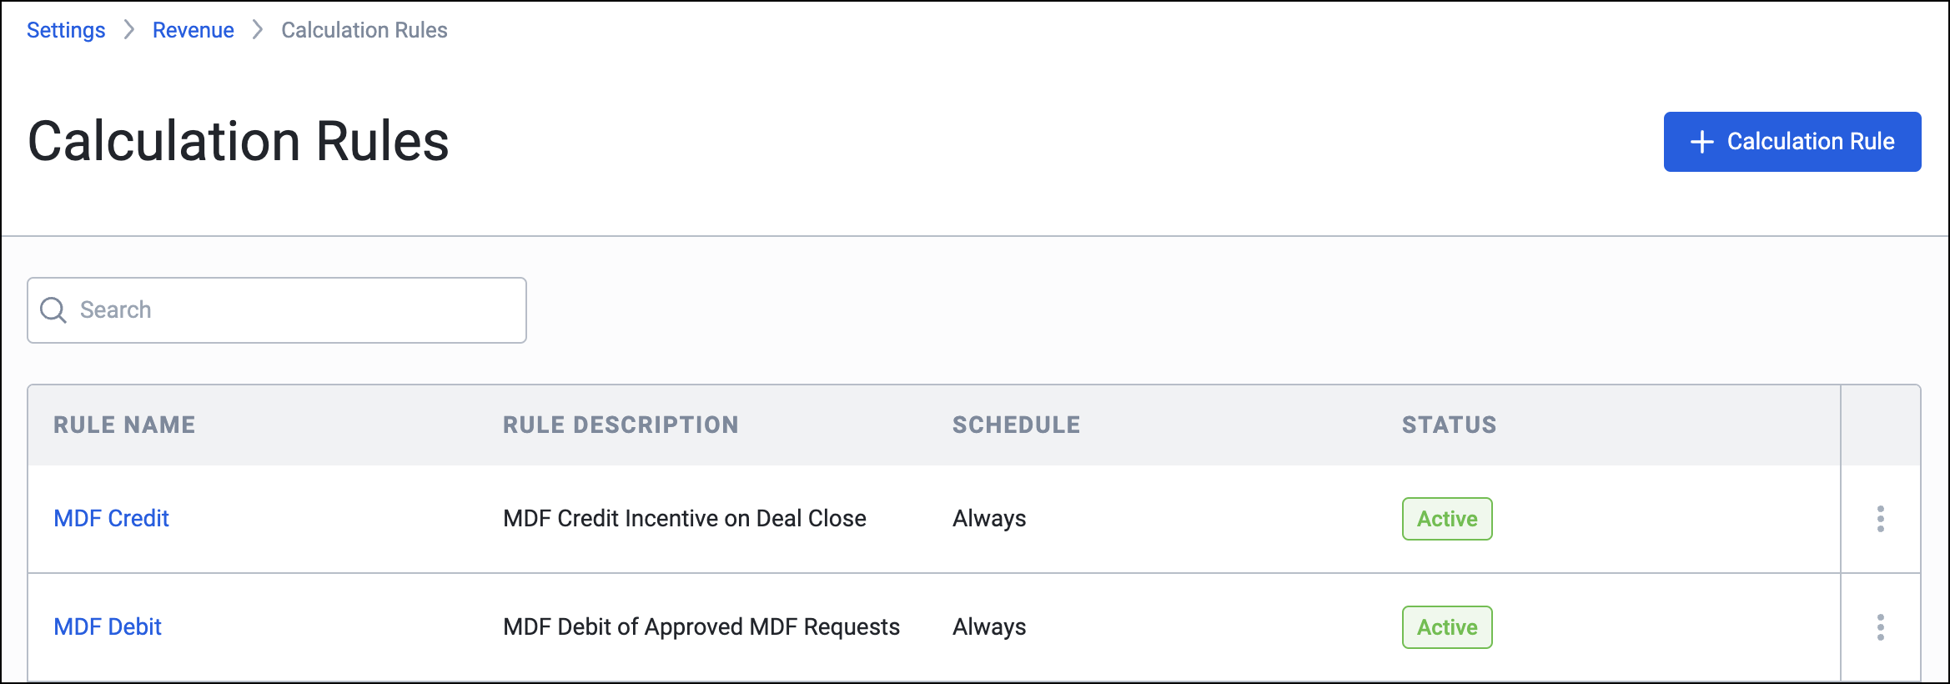Sort by the Rule Name column header
1950x684 pixels.
pos(124,425)
